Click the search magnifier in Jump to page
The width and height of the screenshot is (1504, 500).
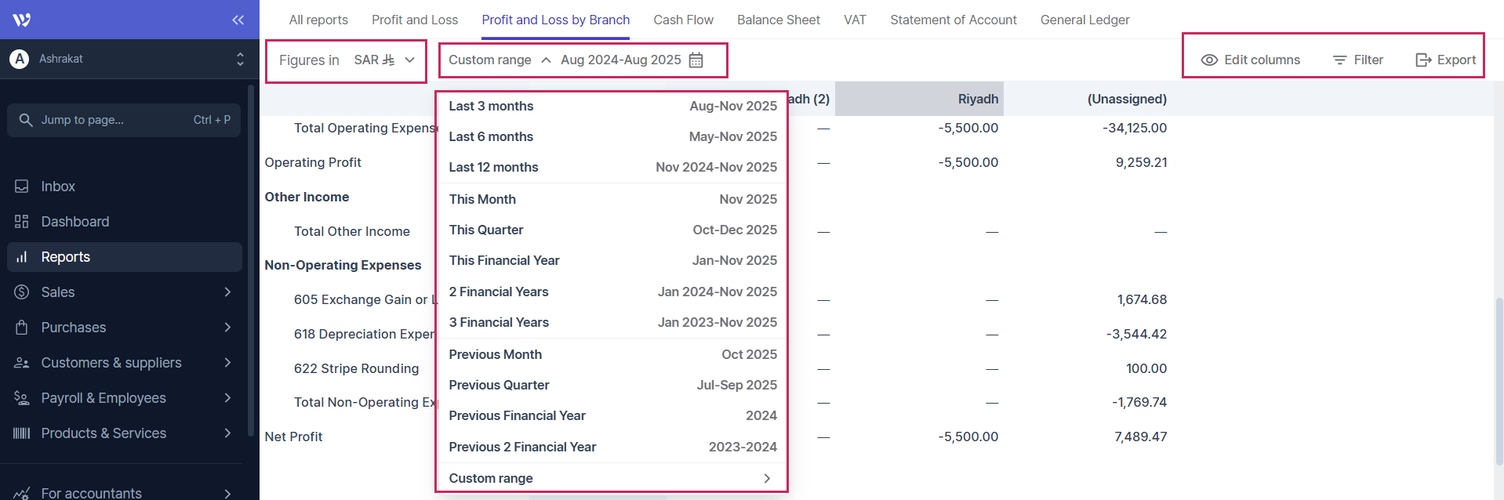(x=26, y=120)
